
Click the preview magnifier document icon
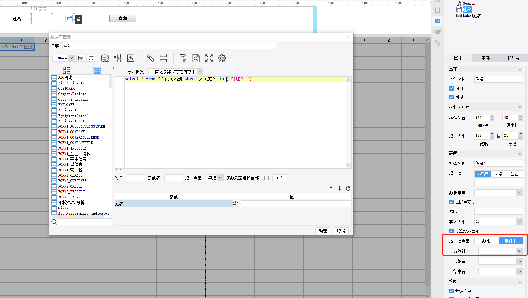pyautogui.click(x=196, y=58)
